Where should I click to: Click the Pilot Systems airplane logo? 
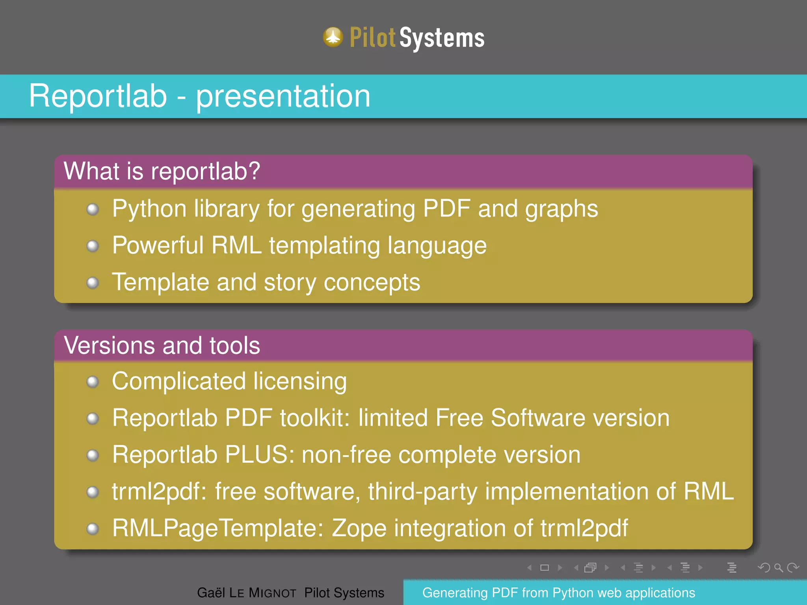[333, 37]
